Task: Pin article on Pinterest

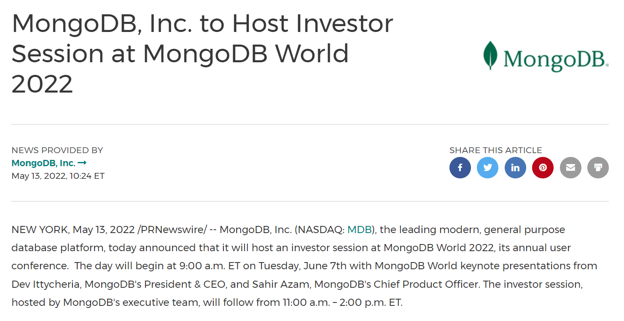Action: tap(543, 167)
